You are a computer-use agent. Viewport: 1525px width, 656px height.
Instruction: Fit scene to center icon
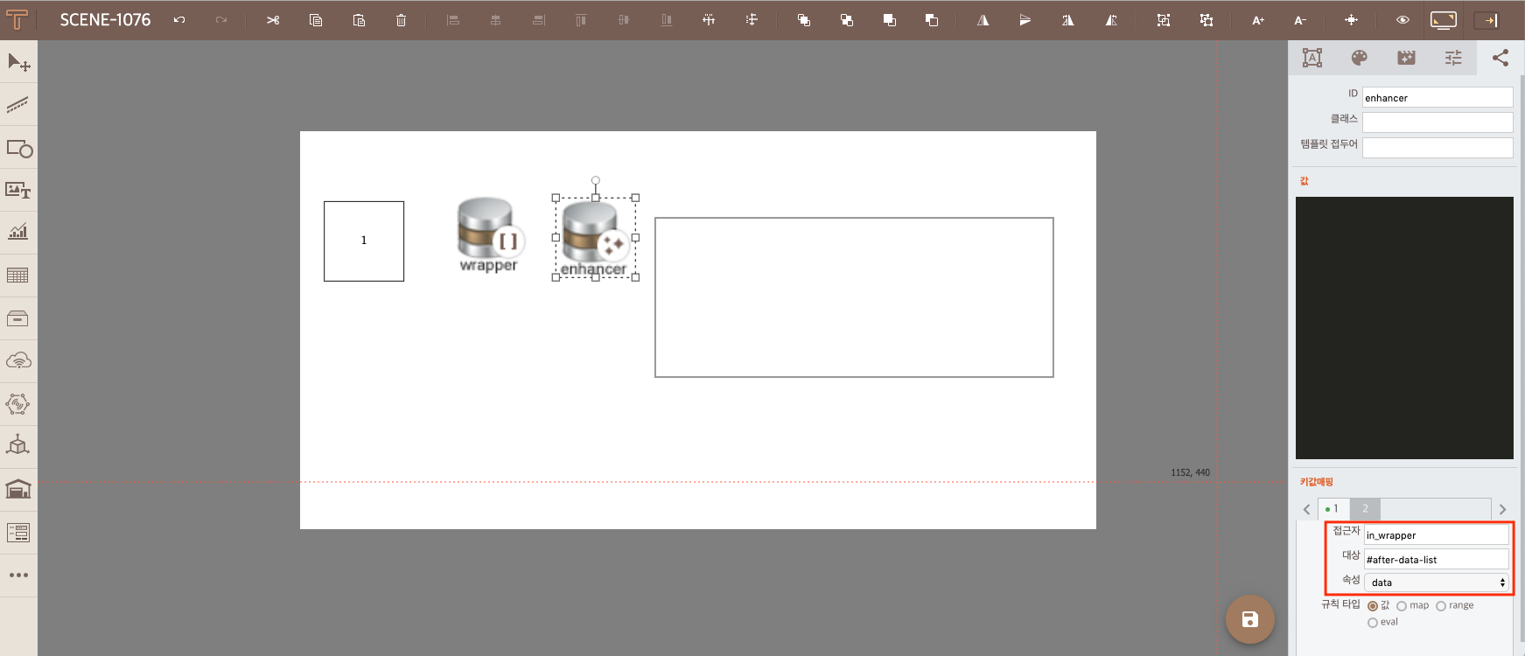click(1352, 20)
